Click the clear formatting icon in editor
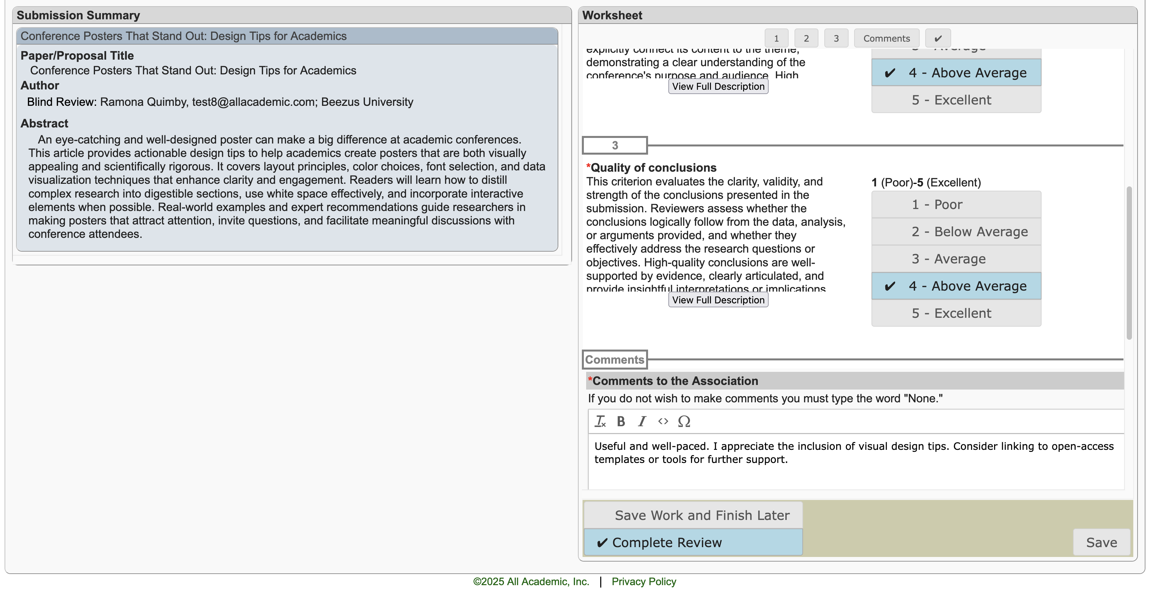The height and width of the screenshot is (593, 1150). coord(600,421)
